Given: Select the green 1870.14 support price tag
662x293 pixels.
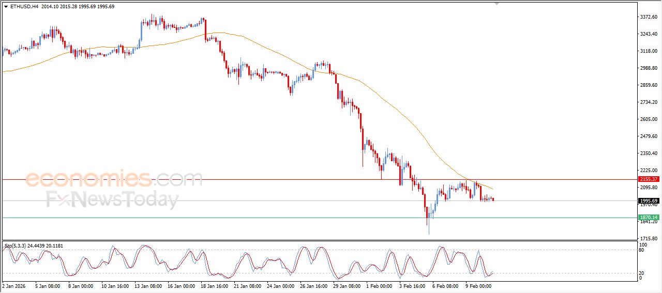Looking at the screenshot, I should (x=648, y=218).
